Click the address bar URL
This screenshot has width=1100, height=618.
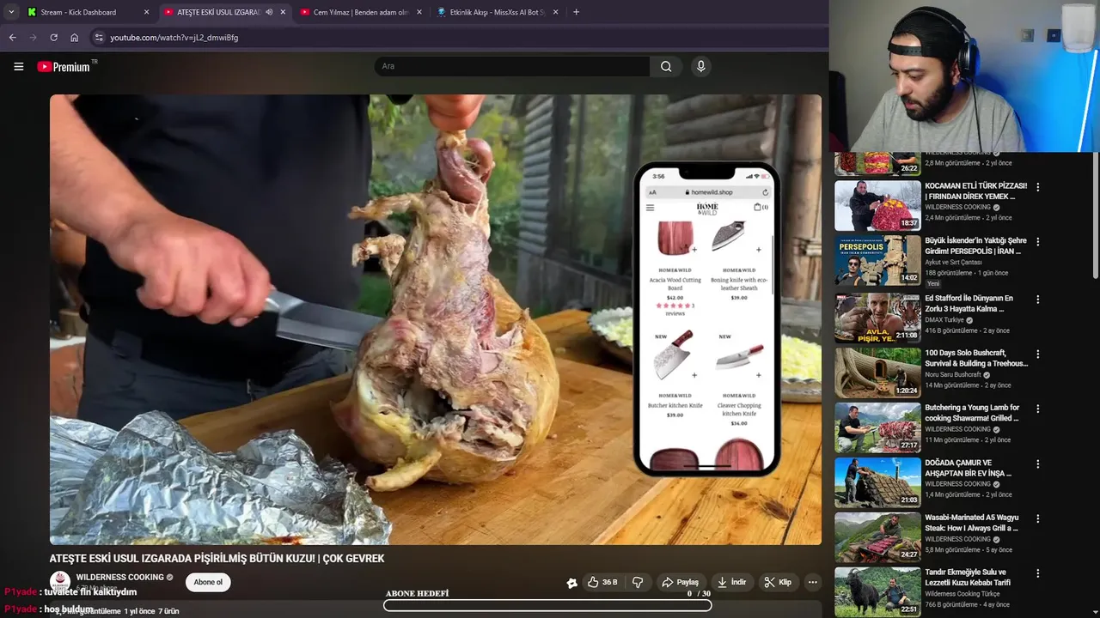click(174, 38)
